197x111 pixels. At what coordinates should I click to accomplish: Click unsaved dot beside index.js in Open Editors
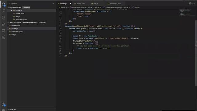tap(11, 10)
